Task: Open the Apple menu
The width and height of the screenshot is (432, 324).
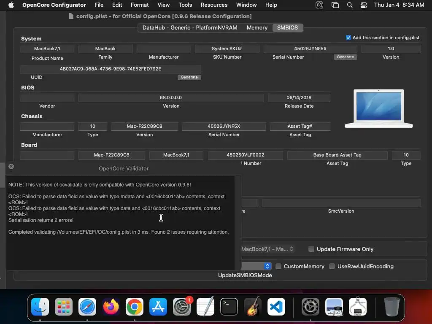Action: [x=11, y=5]
